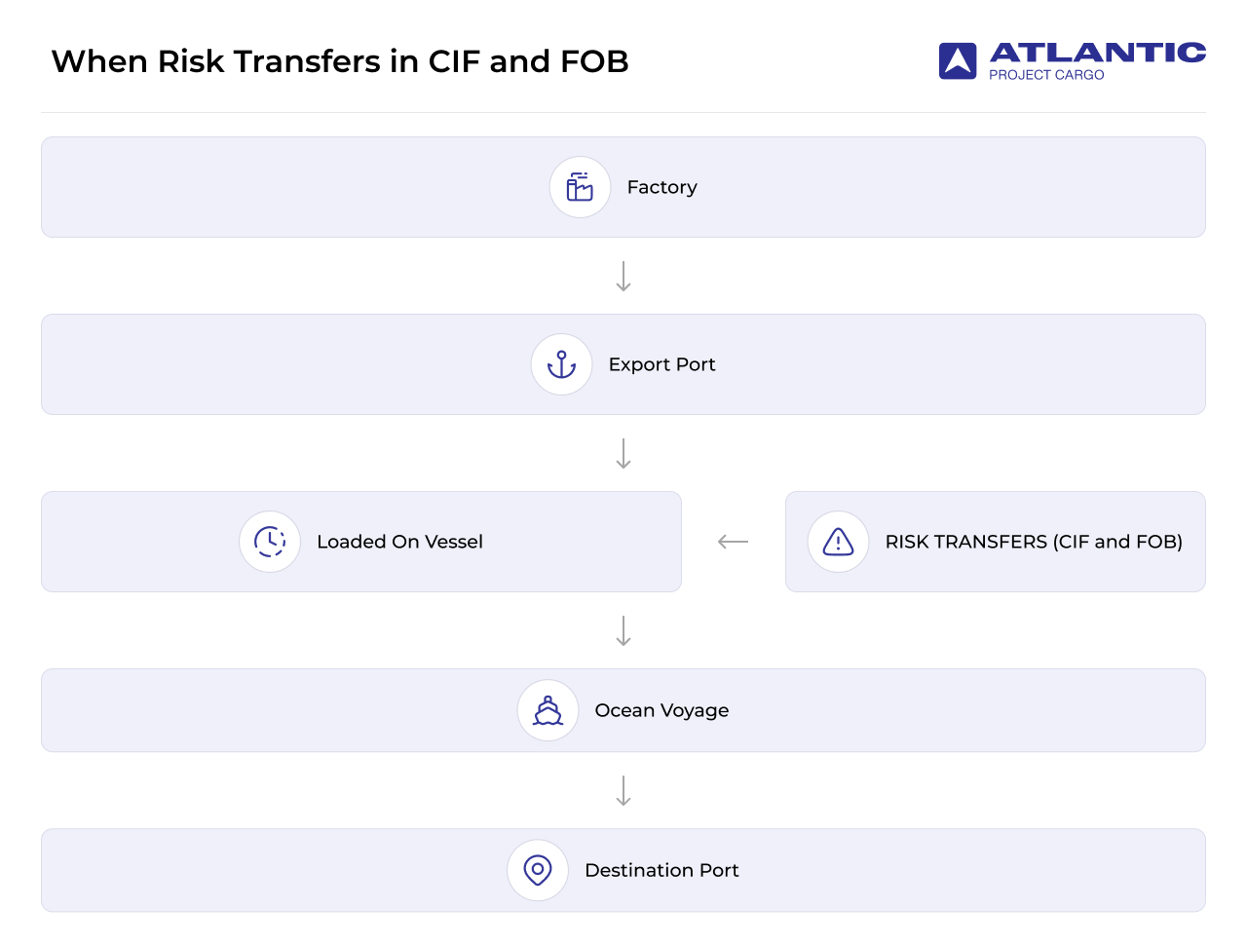
Task: Select the Export Port text
Action: 661,364
